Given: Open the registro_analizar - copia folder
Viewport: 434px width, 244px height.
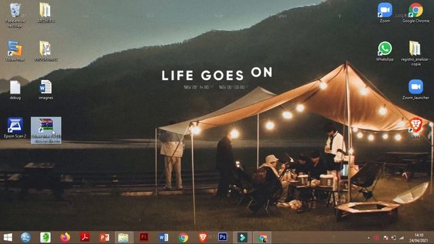Looking at the screenshot, I should [416, 53].
